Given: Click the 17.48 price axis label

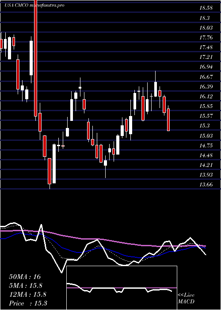Looking at the screenshot, I should coord(206,47).
